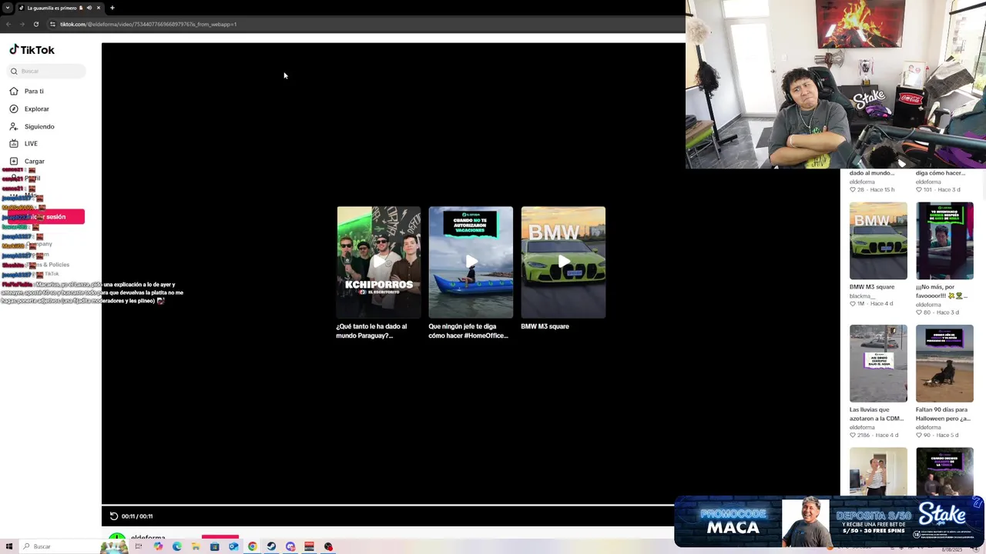Click the red Iniciar sesión button
The width and height of the screenshot is (986, 554).
46,217
